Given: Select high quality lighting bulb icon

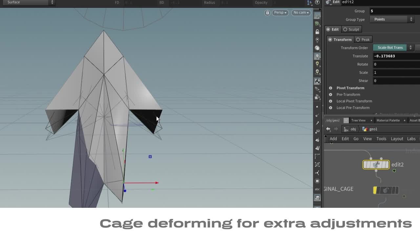Looking at the screenshot, I should point(317,64).
